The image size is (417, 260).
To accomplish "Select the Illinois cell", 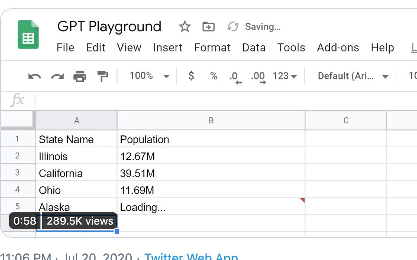I will coord(77,156).
